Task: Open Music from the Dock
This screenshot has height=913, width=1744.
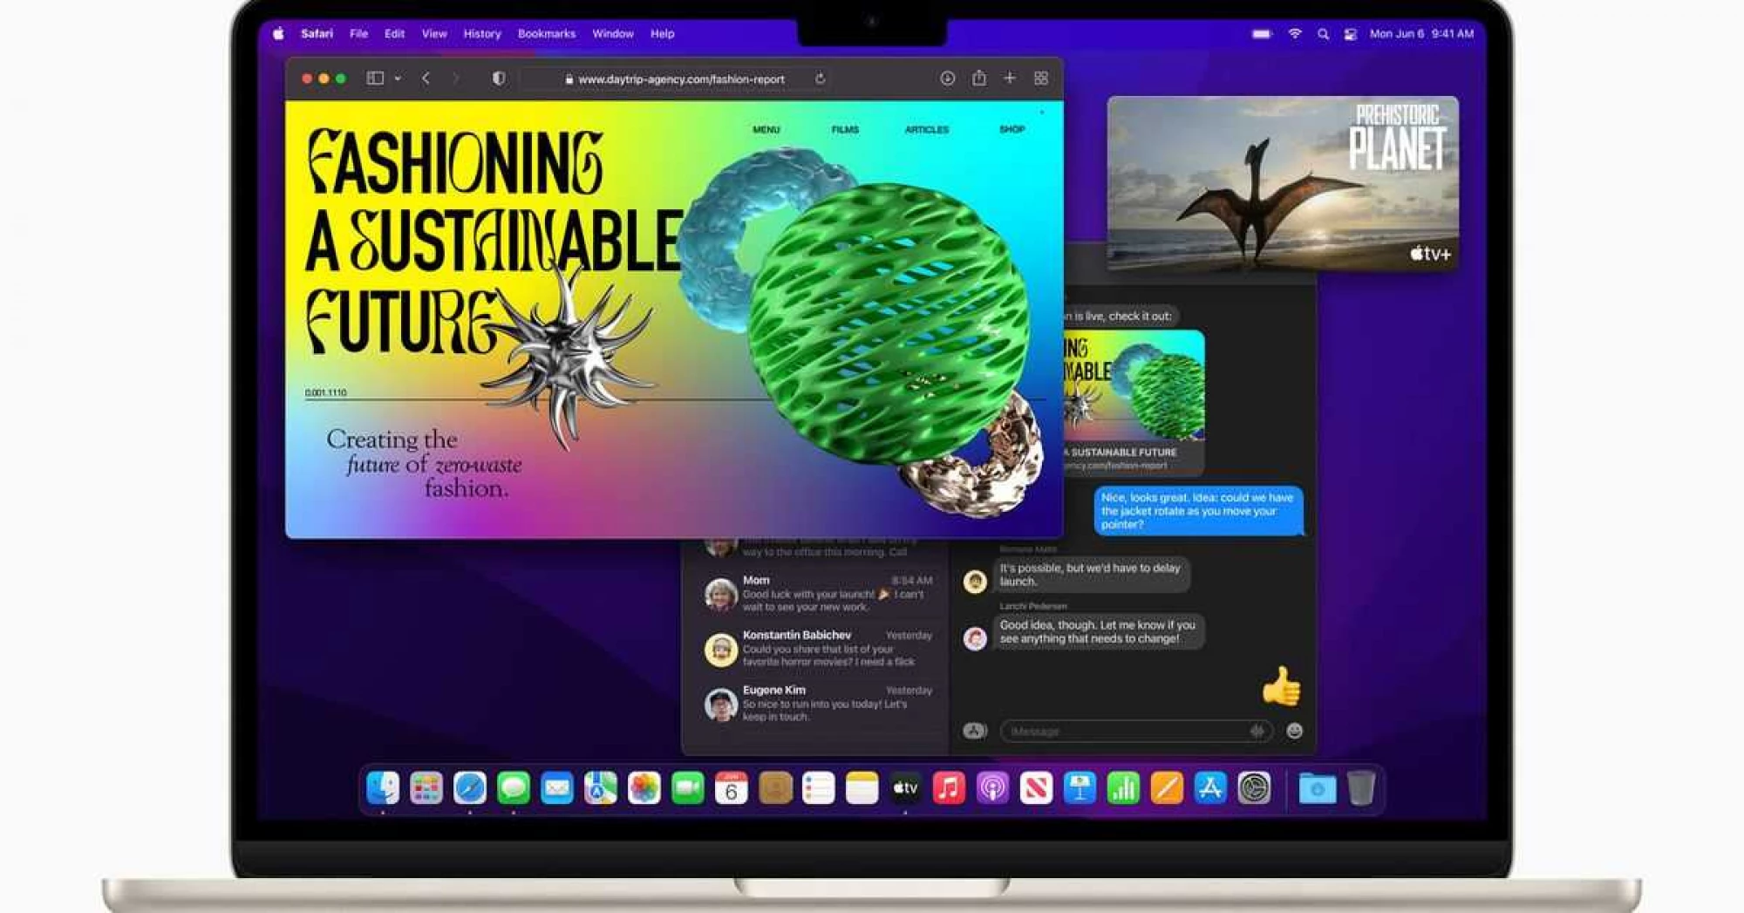Action: click(x=949, y=788)
